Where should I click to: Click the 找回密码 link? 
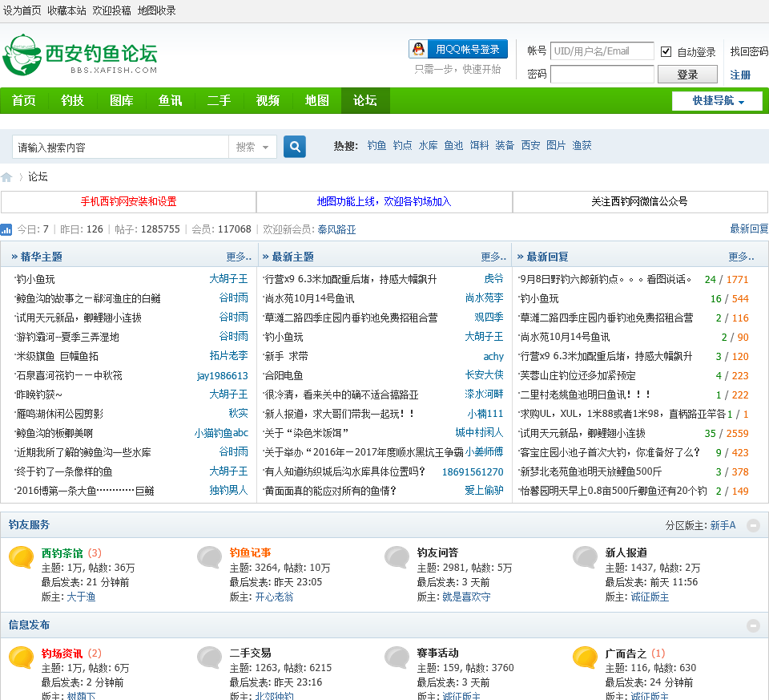point(749,51)
